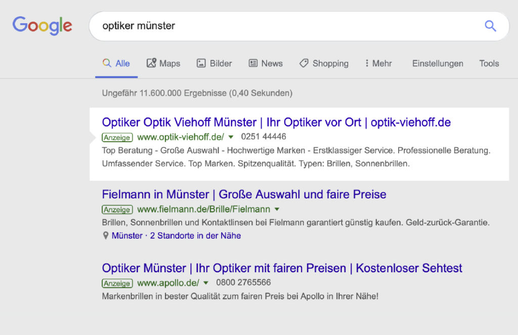The height and width of the screenshot is (335, 518).
Task: Open dropdown arrow beside fielmann.de URL
Action: point(277,210)
